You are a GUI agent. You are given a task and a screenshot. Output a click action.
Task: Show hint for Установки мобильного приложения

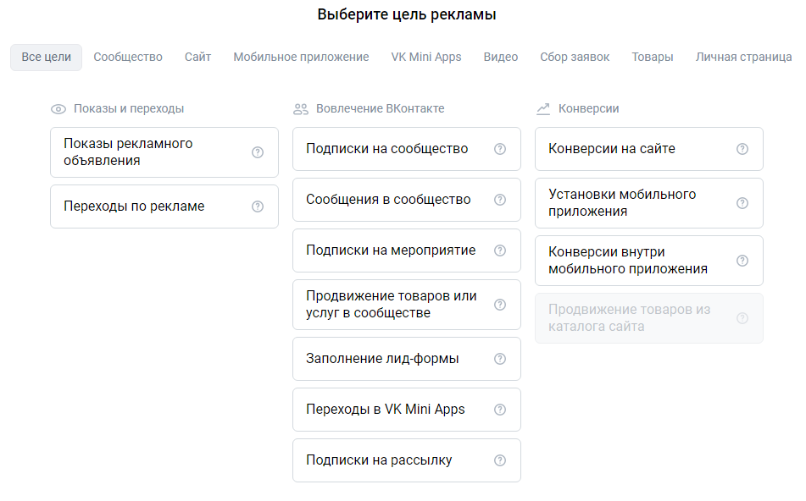(x=742, y=203)
